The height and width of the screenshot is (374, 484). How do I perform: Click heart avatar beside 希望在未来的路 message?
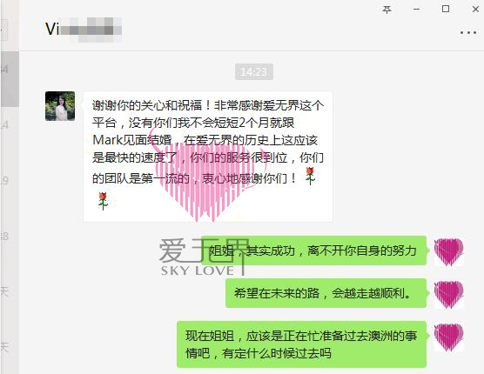pyautogui.click(x=449, y=294)
